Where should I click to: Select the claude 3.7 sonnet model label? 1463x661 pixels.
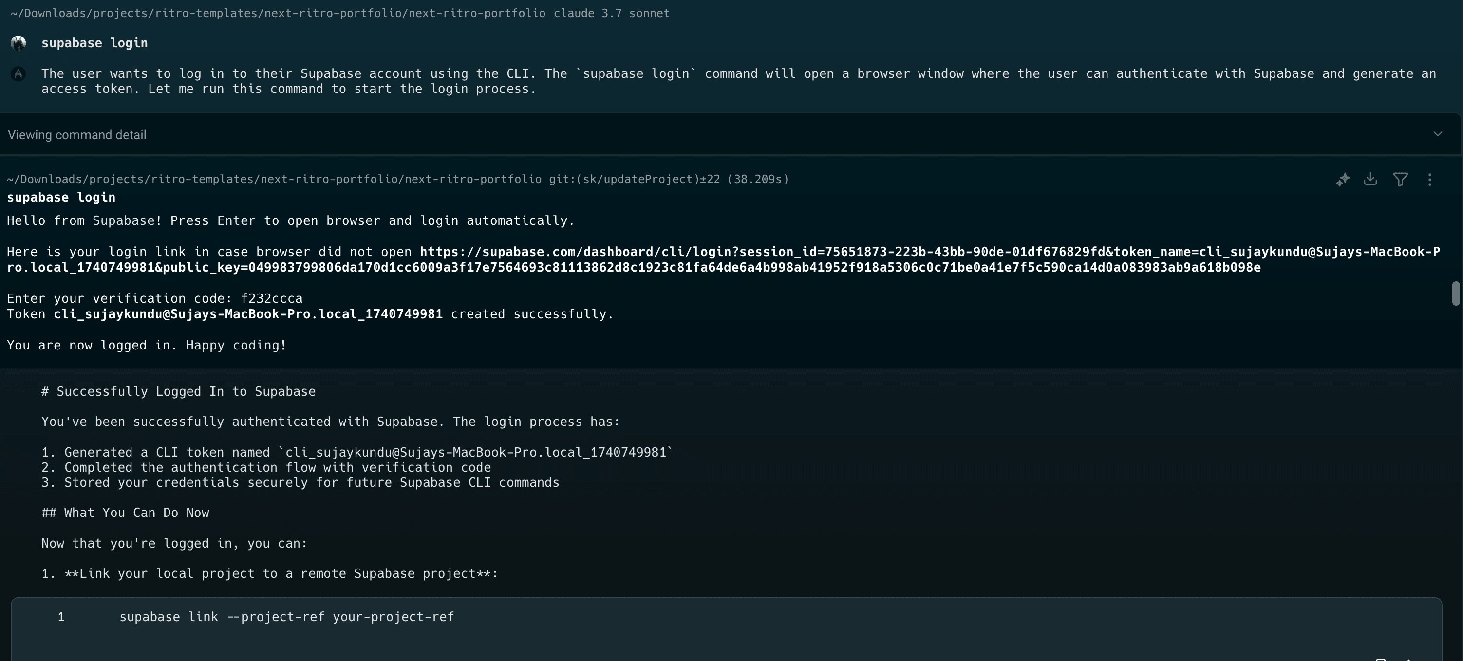click(612, 13)
